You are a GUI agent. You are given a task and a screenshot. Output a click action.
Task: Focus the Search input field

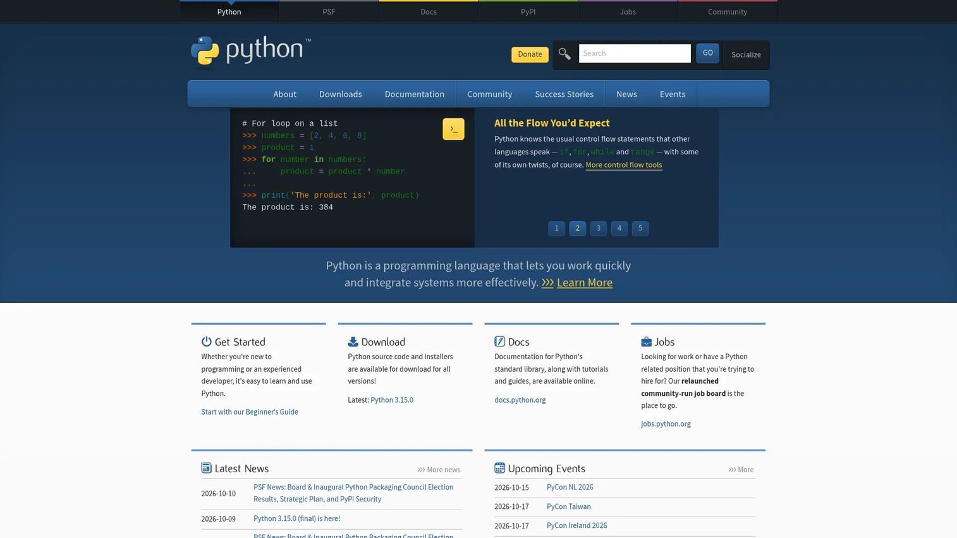click(x=635, y=54)
